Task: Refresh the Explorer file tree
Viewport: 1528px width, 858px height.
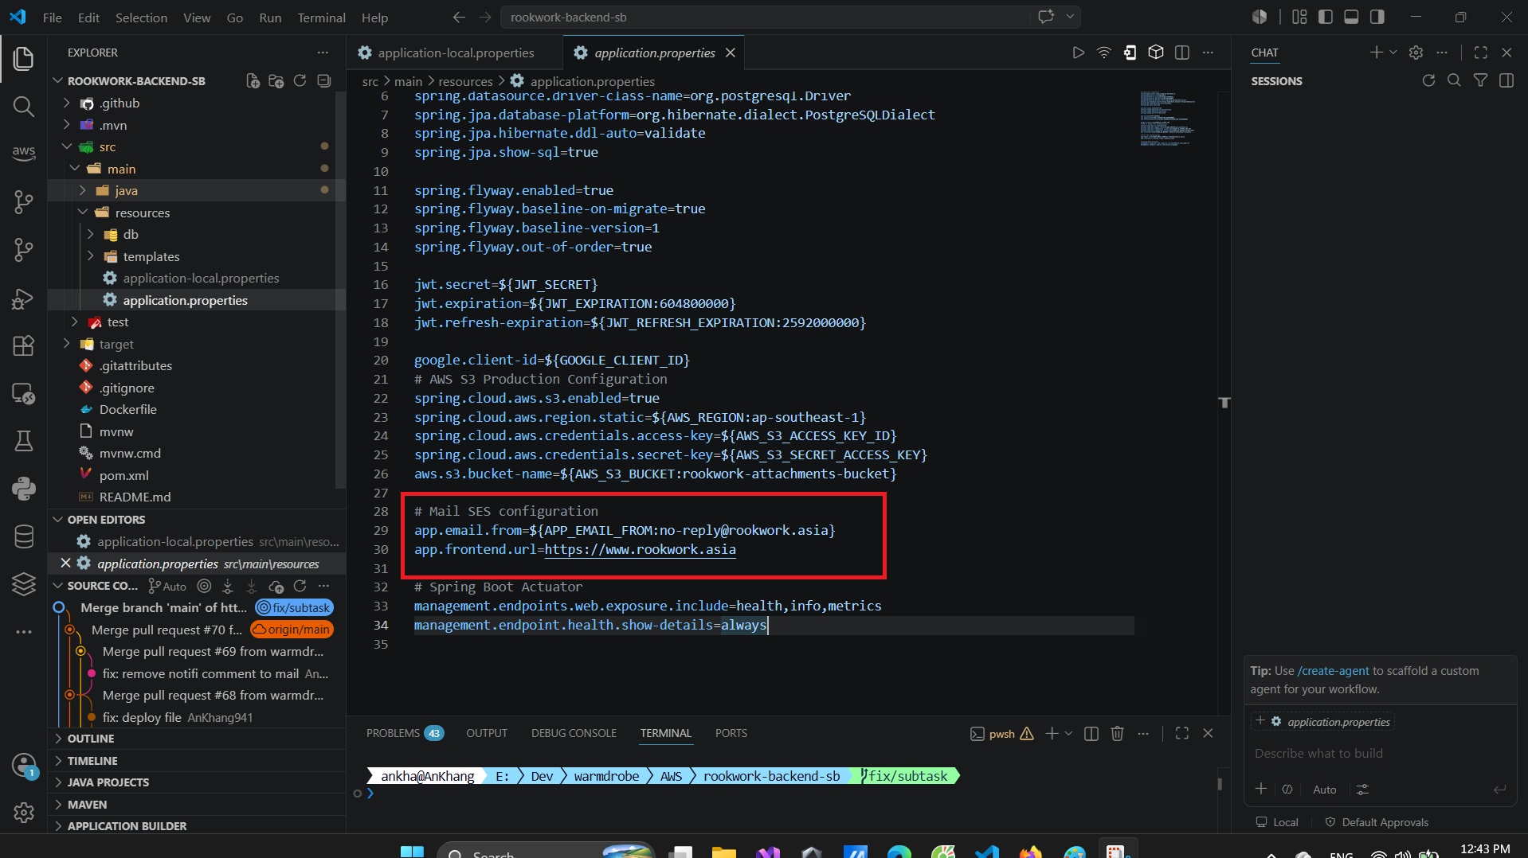Action: (300, 80)
